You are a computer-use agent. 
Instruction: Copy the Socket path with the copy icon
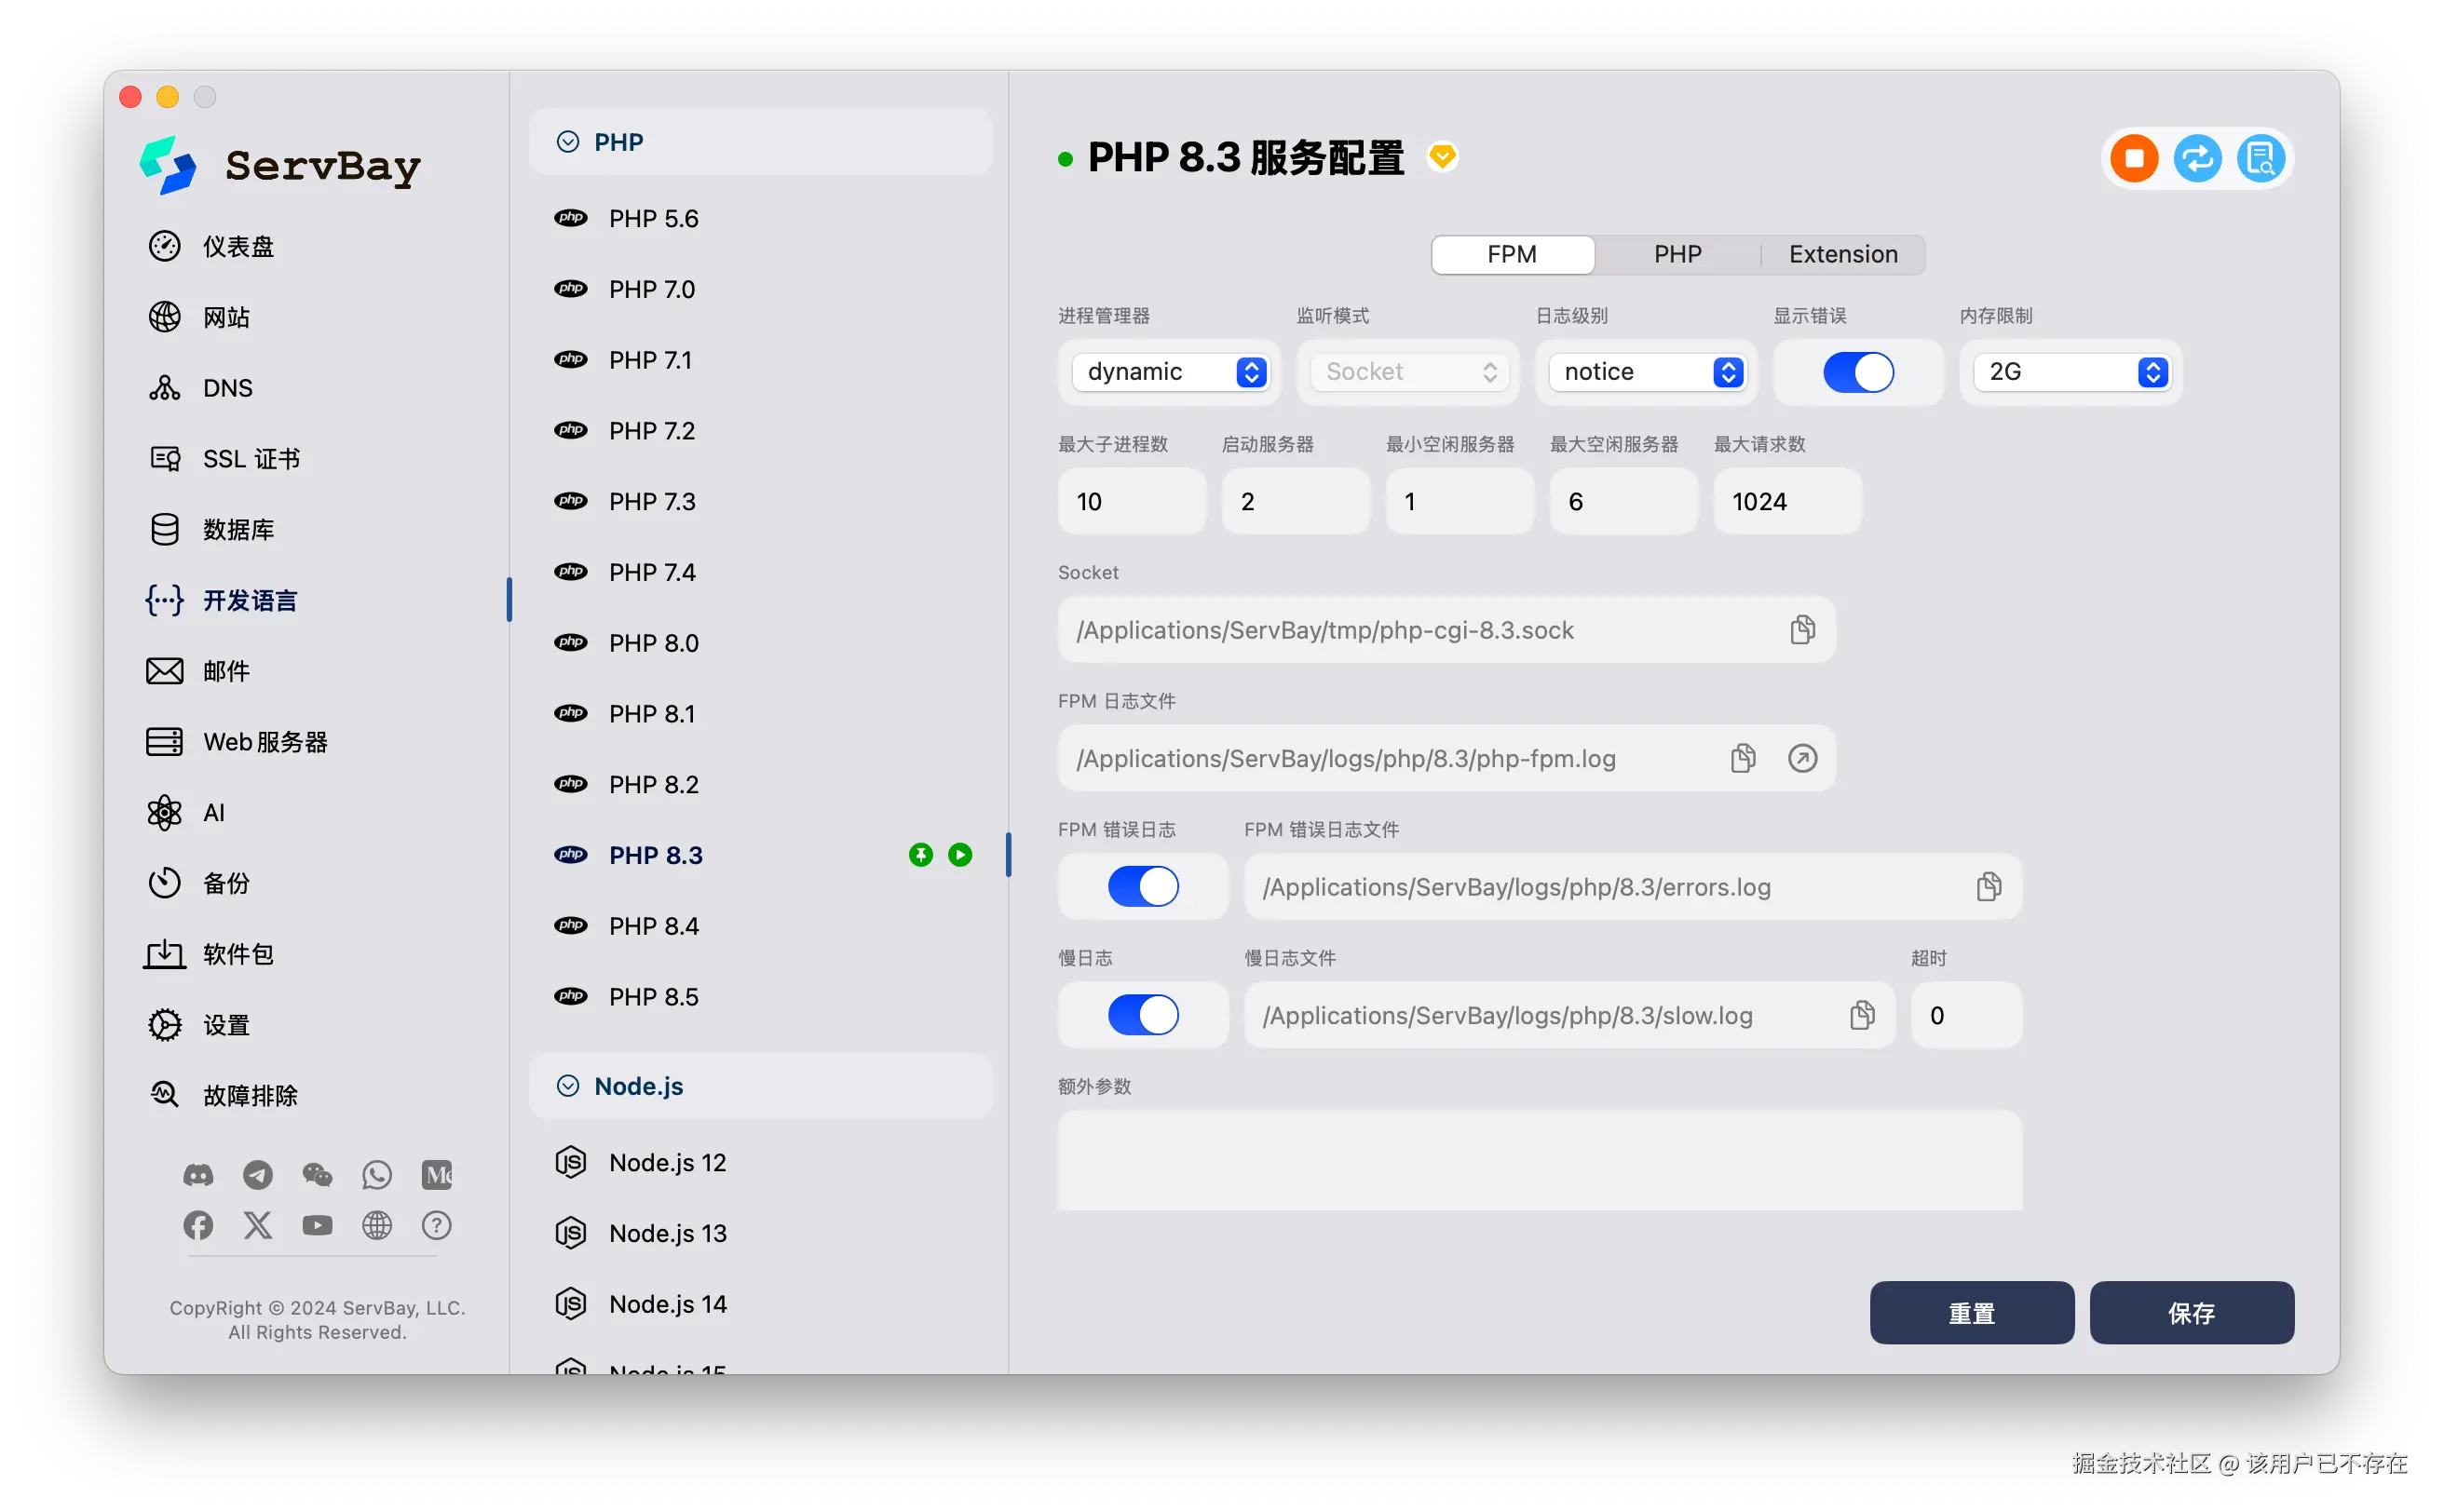[1801, 630]
